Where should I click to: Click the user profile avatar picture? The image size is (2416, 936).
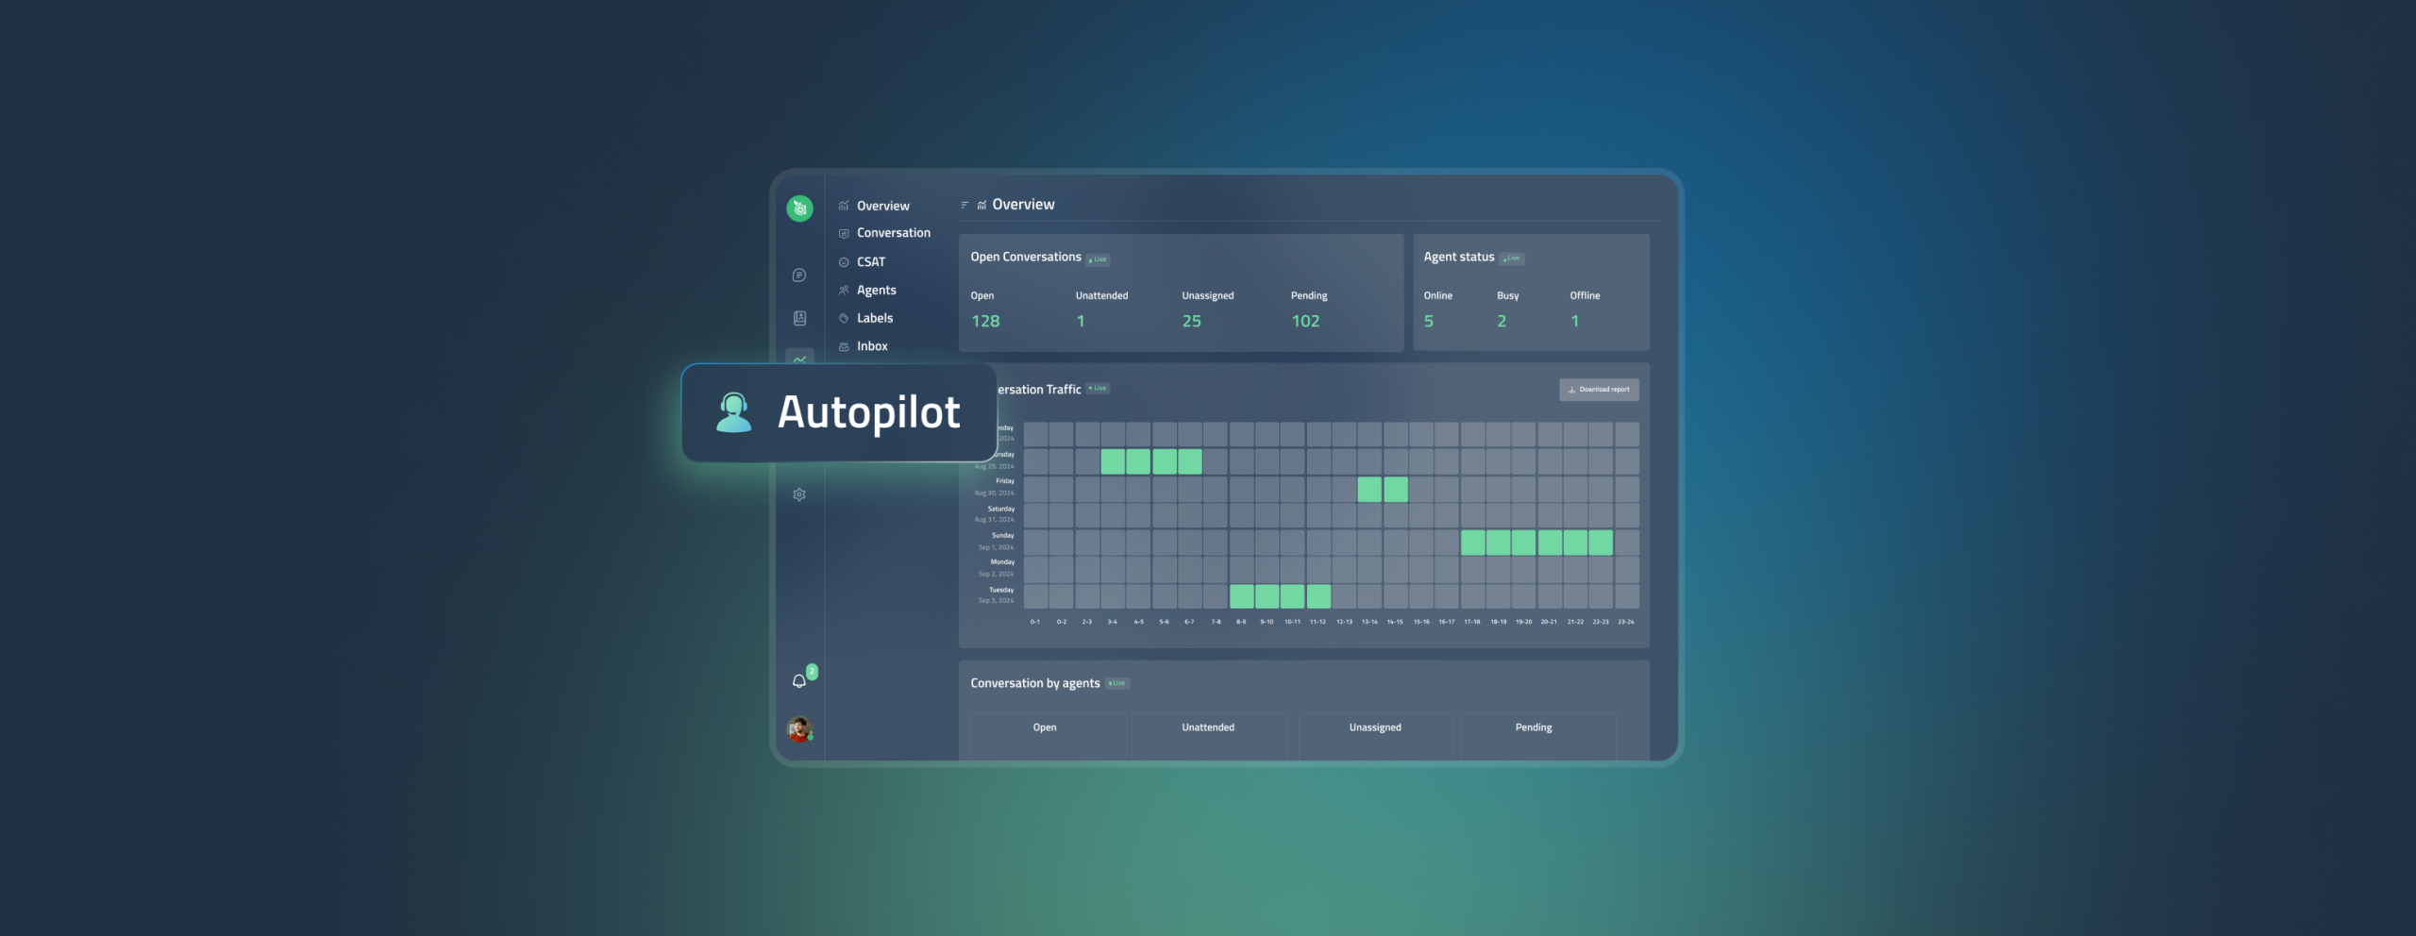[799, 728]
